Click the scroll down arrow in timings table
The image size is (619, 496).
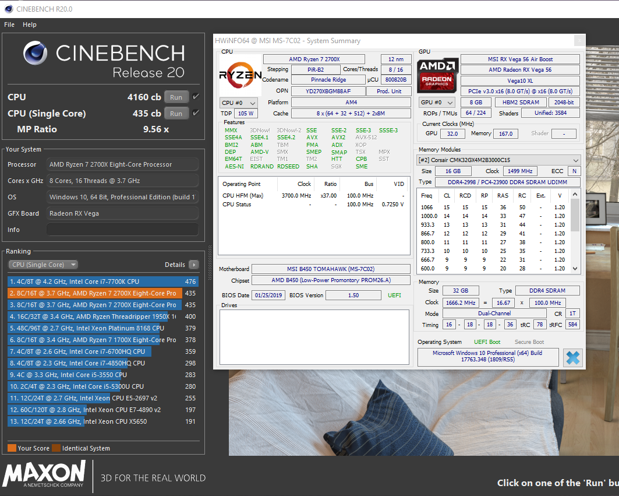pyautogui.click(x=575, y=269)
